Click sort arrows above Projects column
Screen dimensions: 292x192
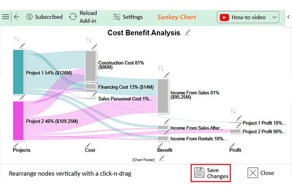click(x=17, y=40)
